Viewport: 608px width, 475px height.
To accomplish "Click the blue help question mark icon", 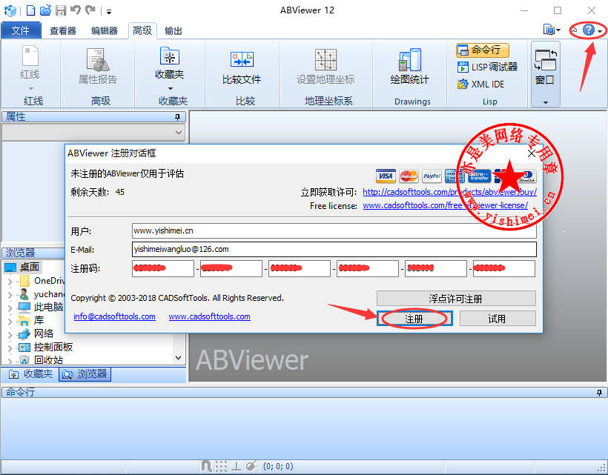I will [x=588, y=30].
